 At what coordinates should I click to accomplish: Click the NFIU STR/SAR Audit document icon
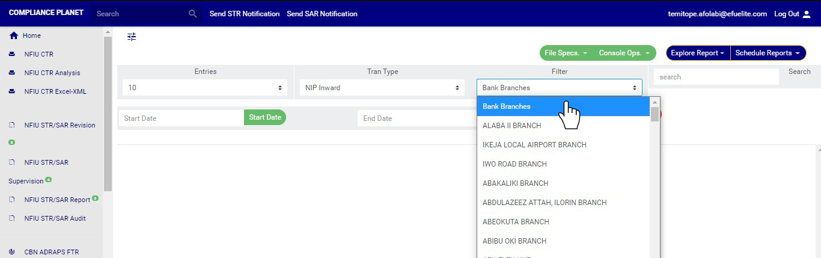coord(11,218)
